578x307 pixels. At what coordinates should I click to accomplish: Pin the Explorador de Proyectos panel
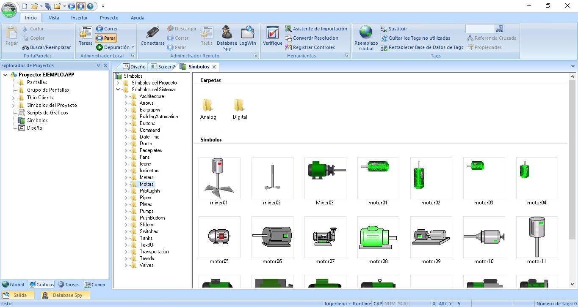pos(98,65)
